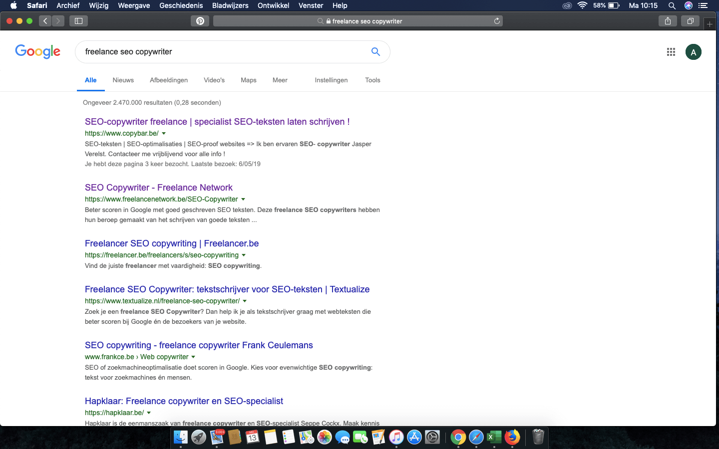The width and height of the screenshot is (719, 449).
Task: Expand dropdown arrow next to copybar.be URL
Action: [x=164, y=134]
